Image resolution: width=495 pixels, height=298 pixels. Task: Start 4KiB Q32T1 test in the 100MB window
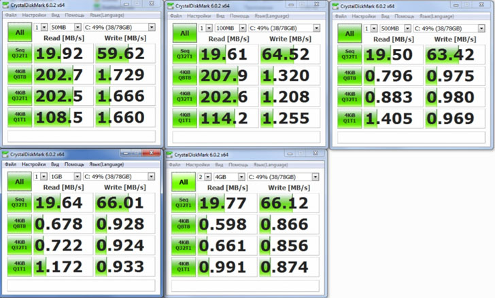coord(185,96)
